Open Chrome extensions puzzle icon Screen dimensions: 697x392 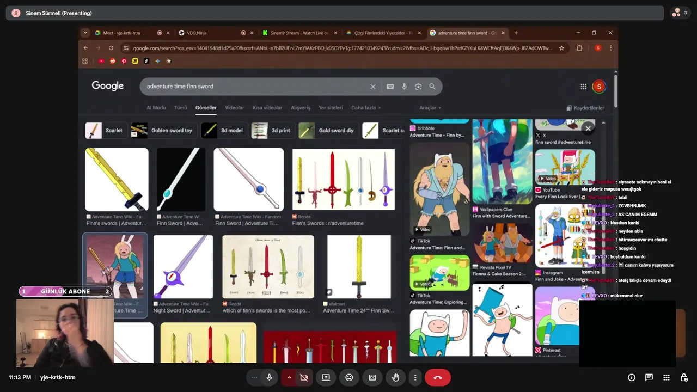pyautogui.click(x=579, y=48)
